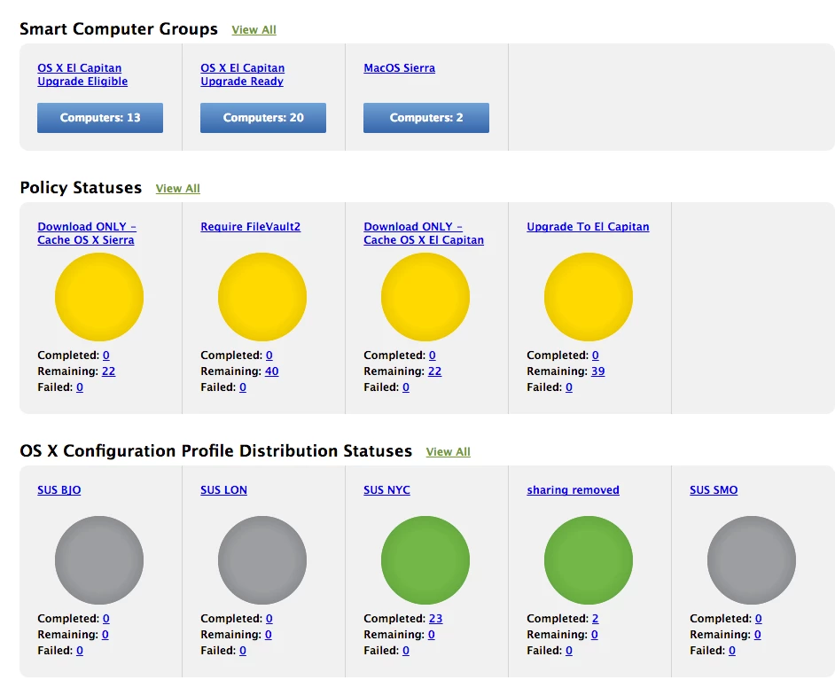
Task: Click Failed count 0 for SUS NYC
Action: tap(406, 651)
